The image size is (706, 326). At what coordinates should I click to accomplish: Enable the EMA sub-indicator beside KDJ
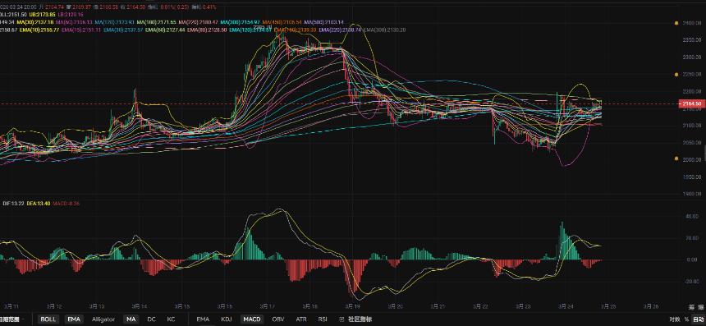coord(203,319)
